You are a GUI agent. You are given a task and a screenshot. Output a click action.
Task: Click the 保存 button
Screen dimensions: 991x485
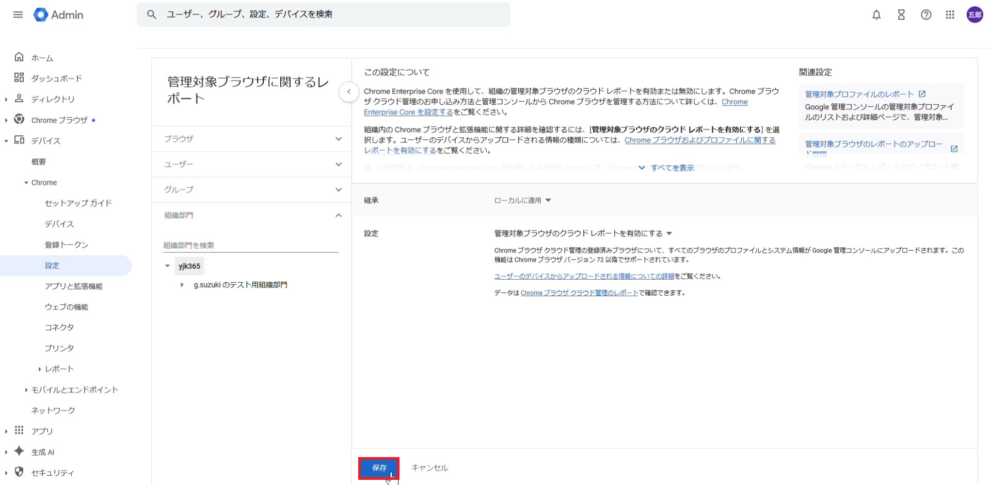(x=379, y=468)
